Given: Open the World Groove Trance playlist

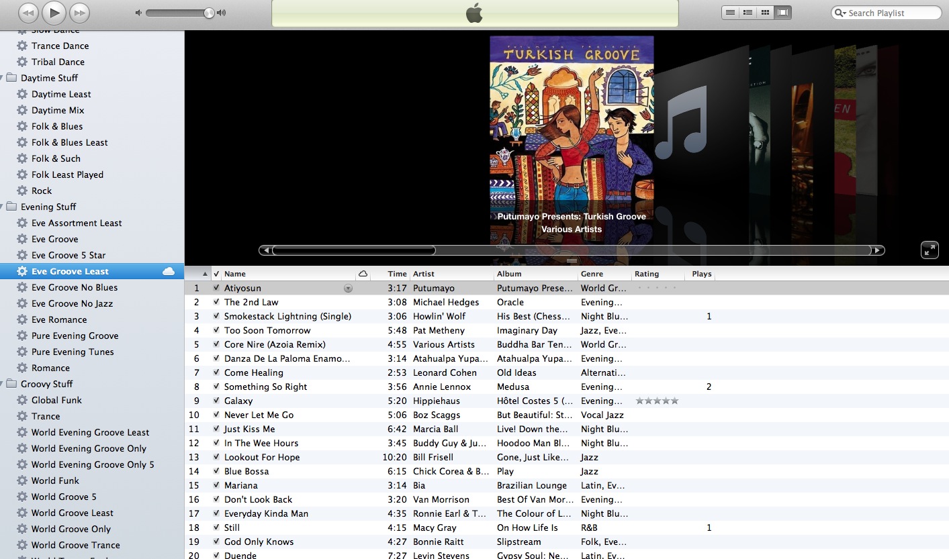Looking at the screenshot, I should (x=75, y=545).
